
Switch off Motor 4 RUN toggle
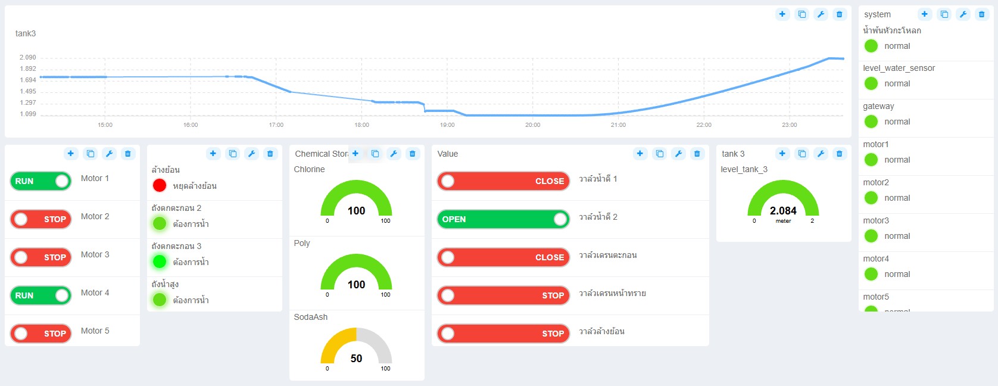point(40,295)
